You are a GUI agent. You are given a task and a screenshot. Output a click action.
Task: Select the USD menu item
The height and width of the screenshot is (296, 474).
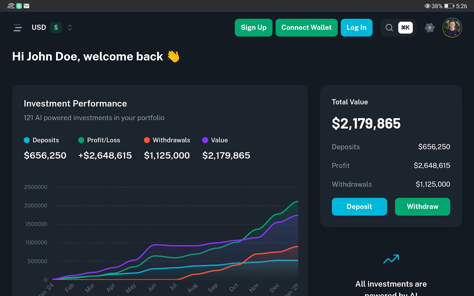pyautogui.click(x=39, y=28)
